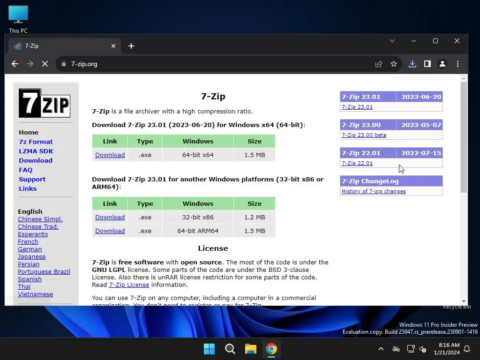
Task: Click the scrollbar down arrow
Action: [464, 301]
